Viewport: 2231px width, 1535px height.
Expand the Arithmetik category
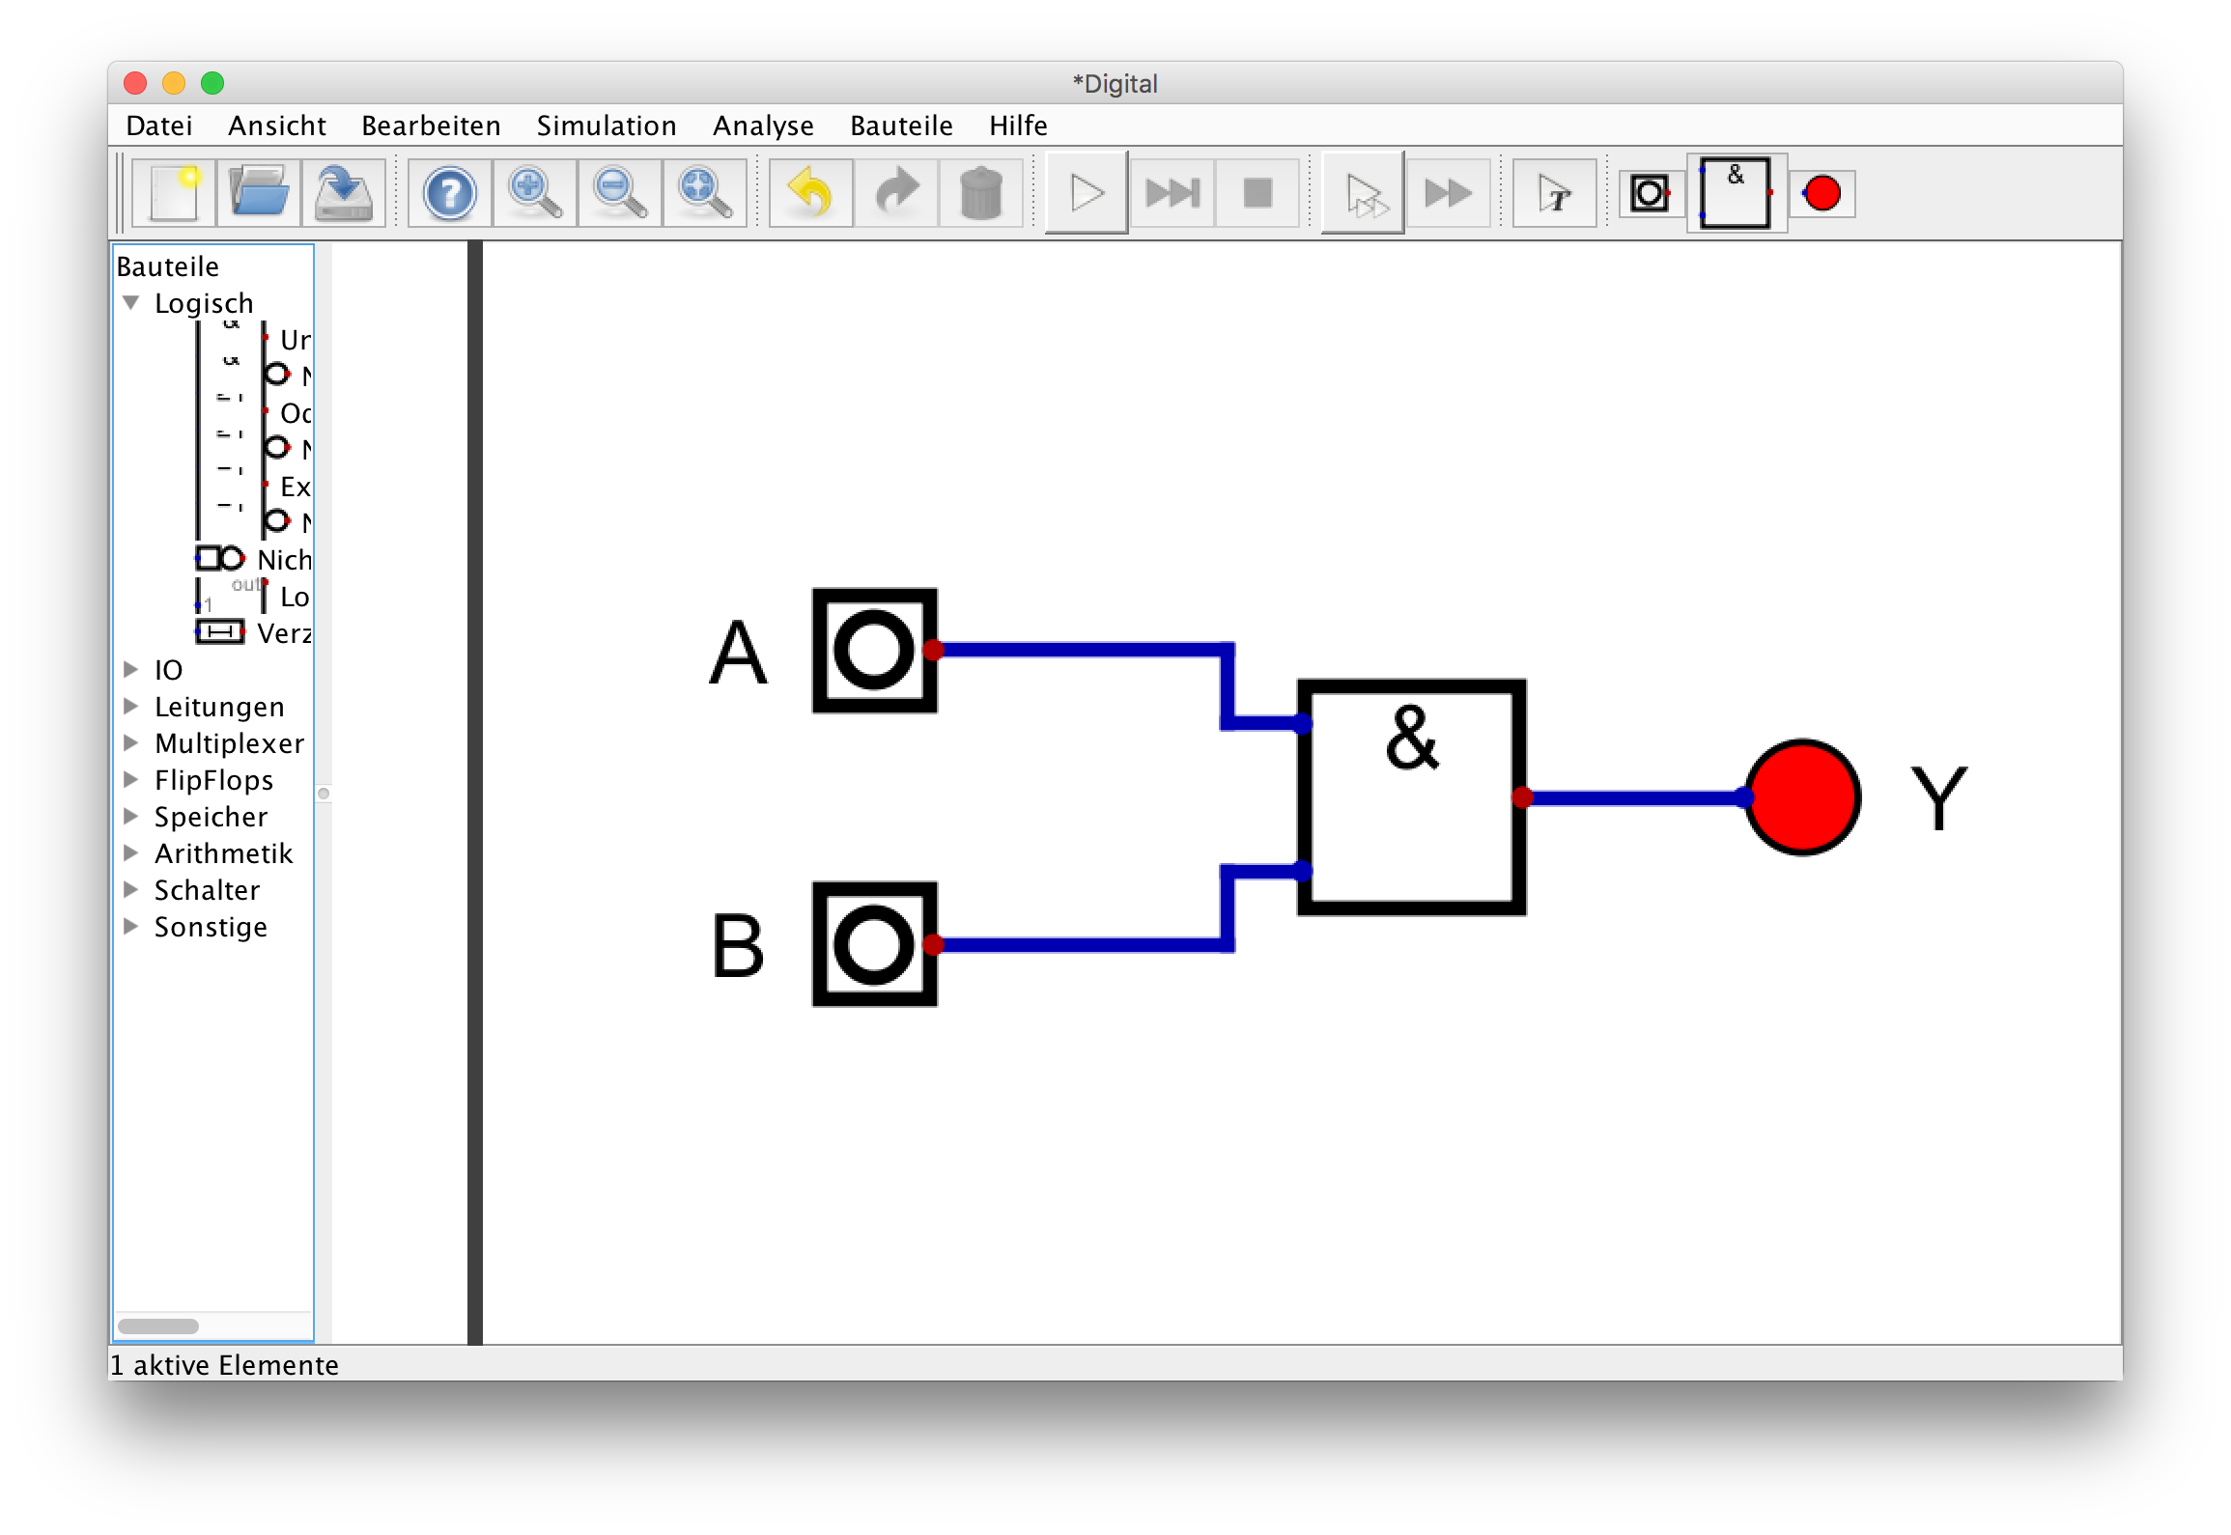[131, 852]
